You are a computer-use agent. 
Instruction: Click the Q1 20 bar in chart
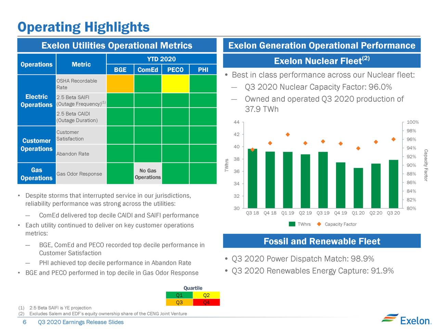click(x=358, y=188)
